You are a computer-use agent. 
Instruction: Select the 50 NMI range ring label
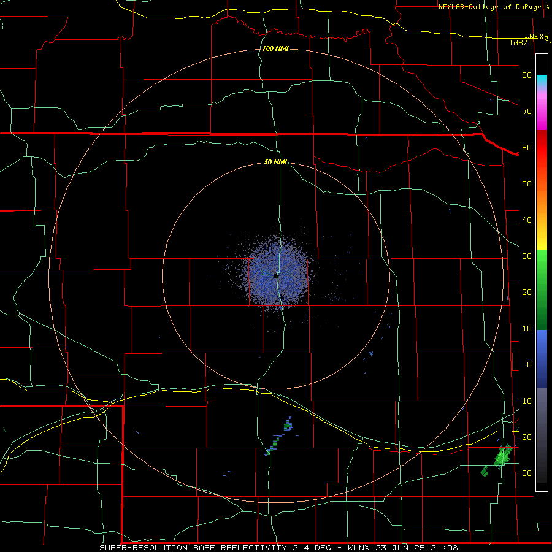coord(275,162)
